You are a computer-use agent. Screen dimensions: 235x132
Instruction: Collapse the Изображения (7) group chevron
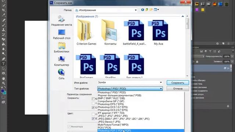[183, 16]
